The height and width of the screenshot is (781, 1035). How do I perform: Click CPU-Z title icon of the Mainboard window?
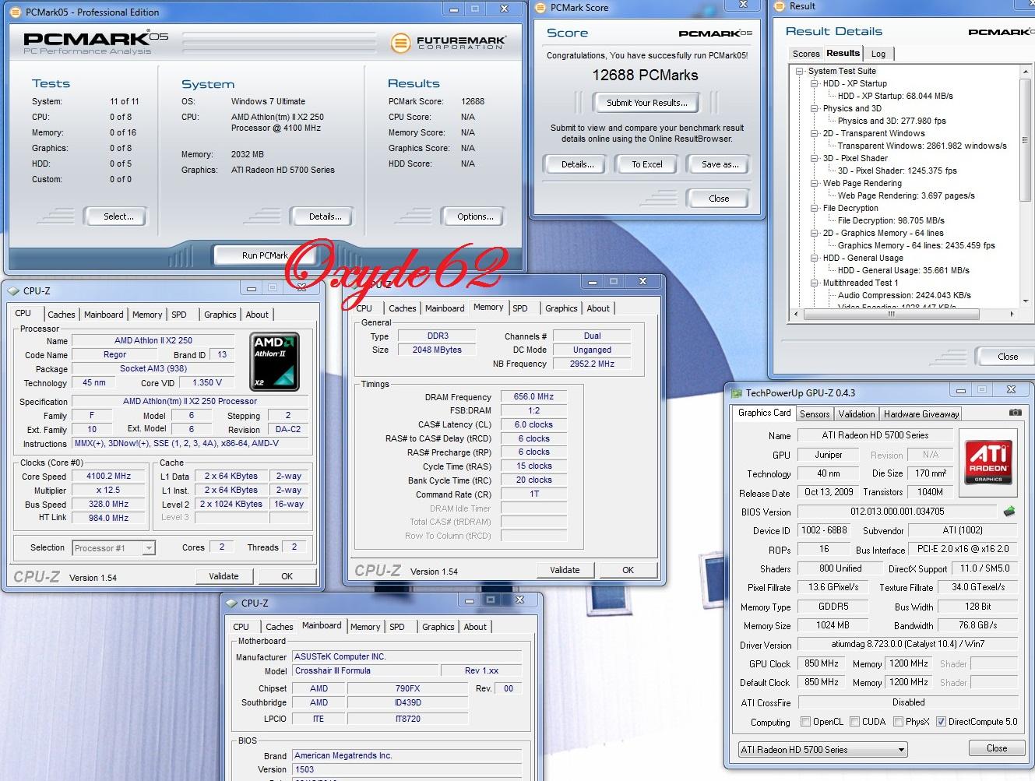click(231, 603)
